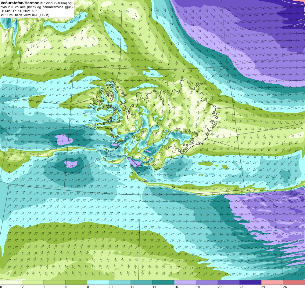The height and width of the screenshot is (289, 305).
Task: Click the legend label '24'
Action: click(263, 287)
